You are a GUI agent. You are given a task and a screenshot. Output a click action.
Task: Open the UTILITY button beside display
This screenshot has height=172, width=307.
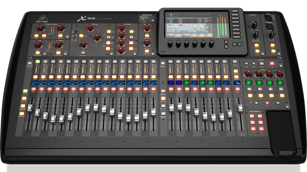pyautogui.click(x=236, y=37)
